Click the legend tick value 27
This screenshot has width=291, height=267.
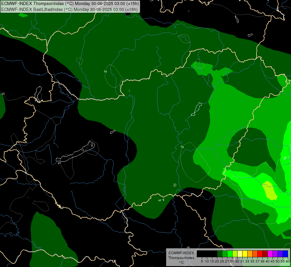click(x=227, y=261)
